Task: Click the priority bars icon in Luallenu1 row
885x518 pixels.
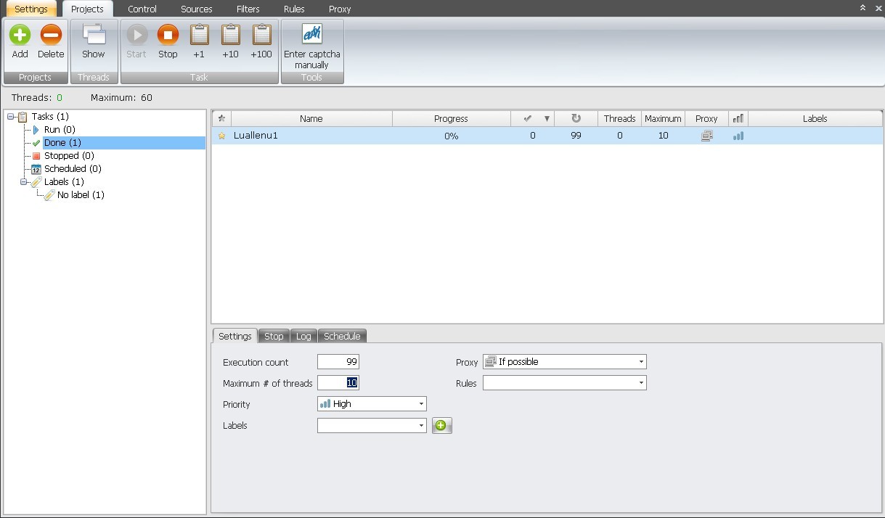Action: [738, 136]
